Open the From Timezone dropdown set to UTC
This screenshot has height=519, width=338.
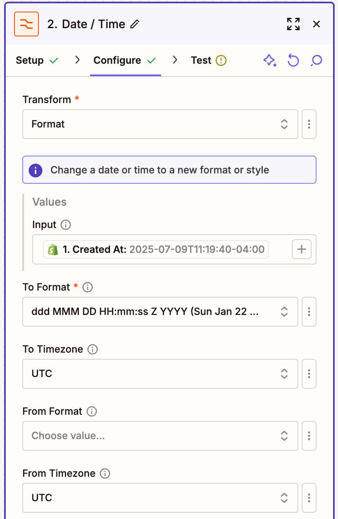click(x=160, y=498)
